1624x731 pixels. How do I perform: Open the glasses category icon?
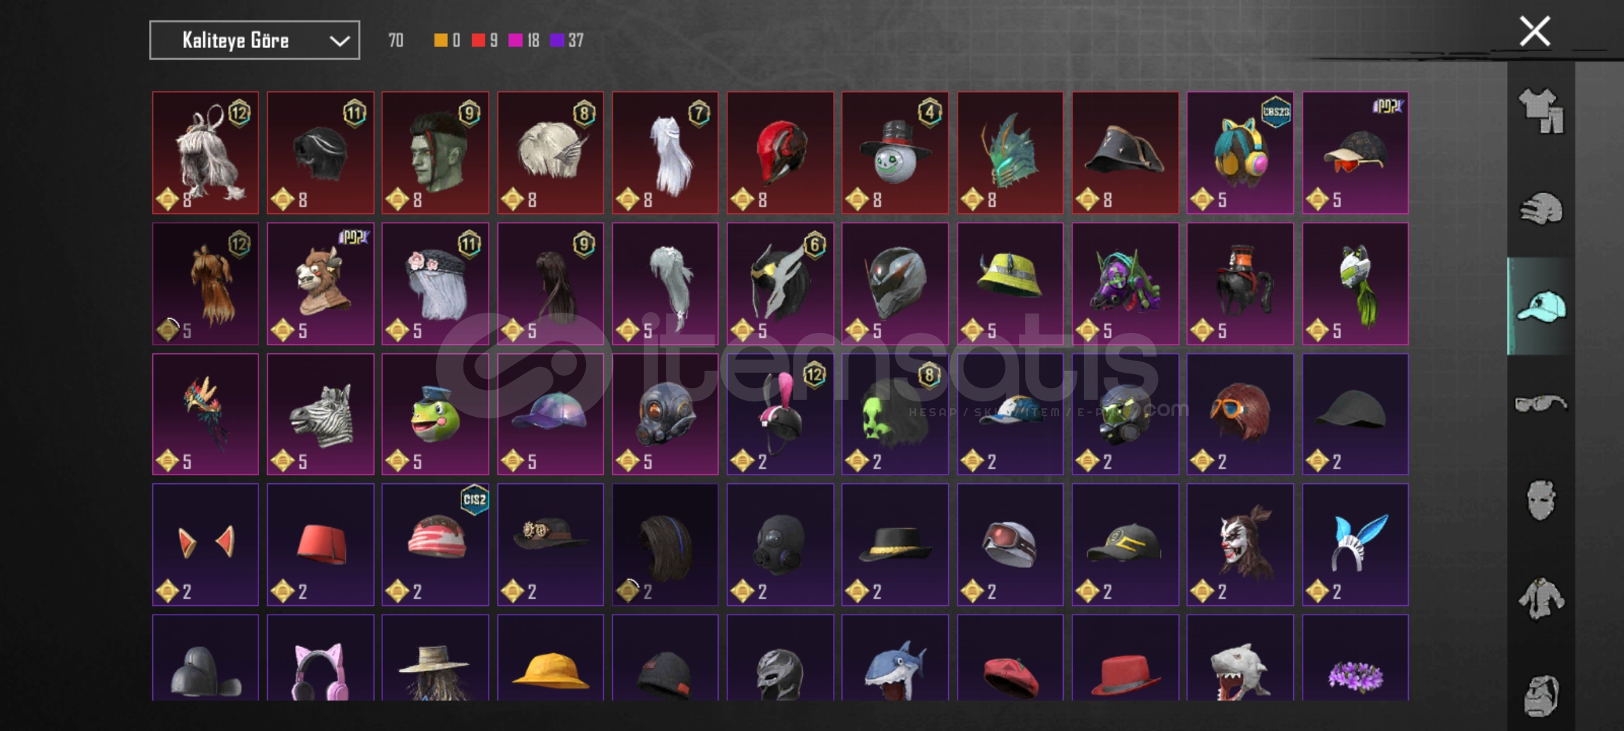coord(1541,403)
